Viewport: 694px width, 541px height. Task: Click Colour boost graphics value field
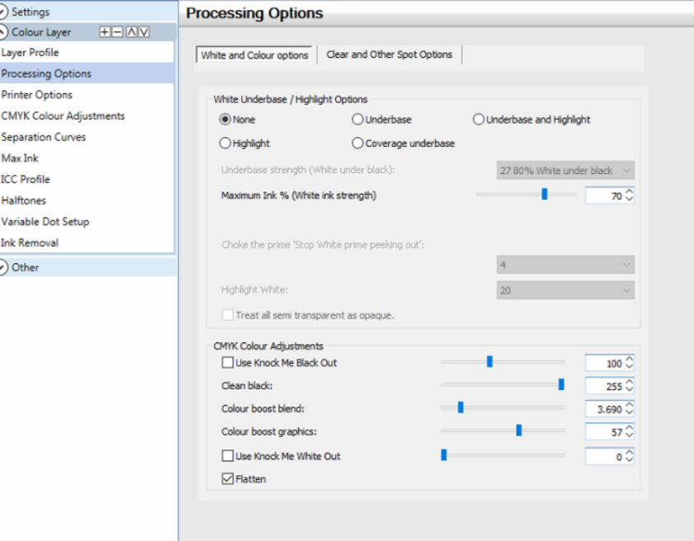(x=605, y=432)
